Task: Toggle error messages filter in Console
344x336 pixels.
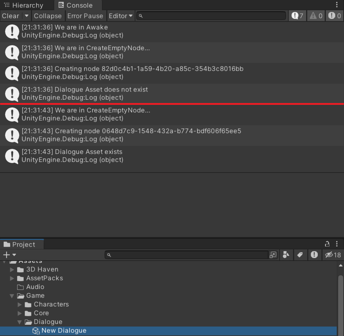Action: click(334, 16)
